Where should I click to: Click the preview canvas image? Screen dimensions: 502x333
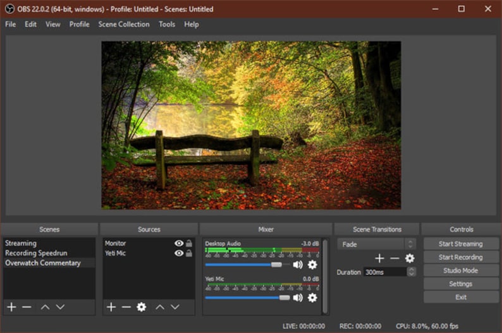251,125
